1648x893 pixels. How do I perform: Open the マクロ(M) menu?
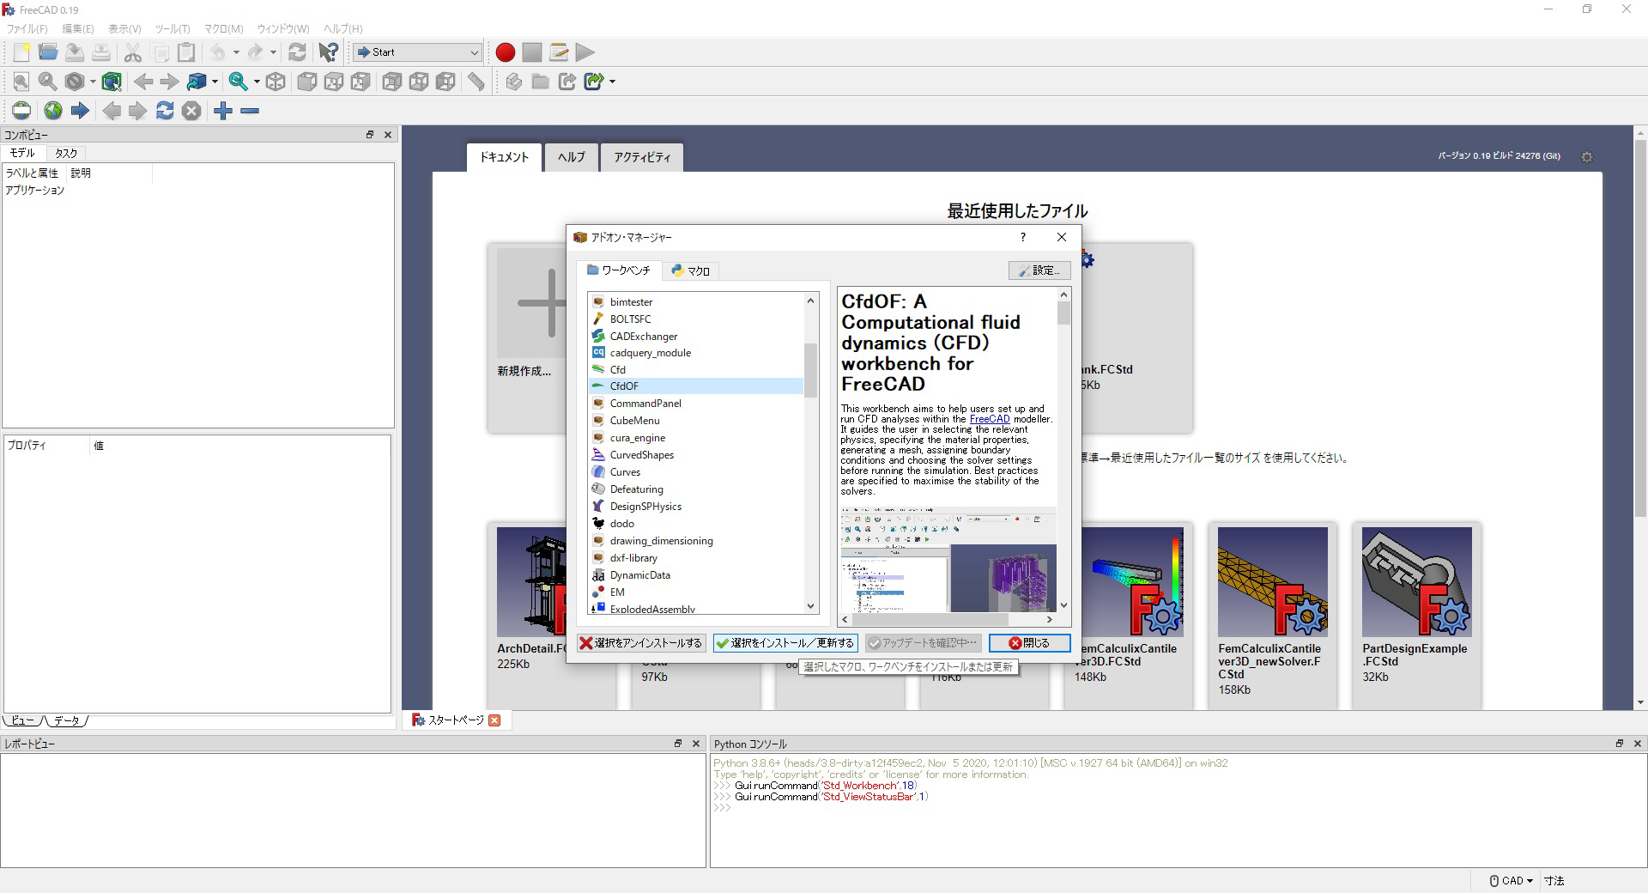coord(225,28)
